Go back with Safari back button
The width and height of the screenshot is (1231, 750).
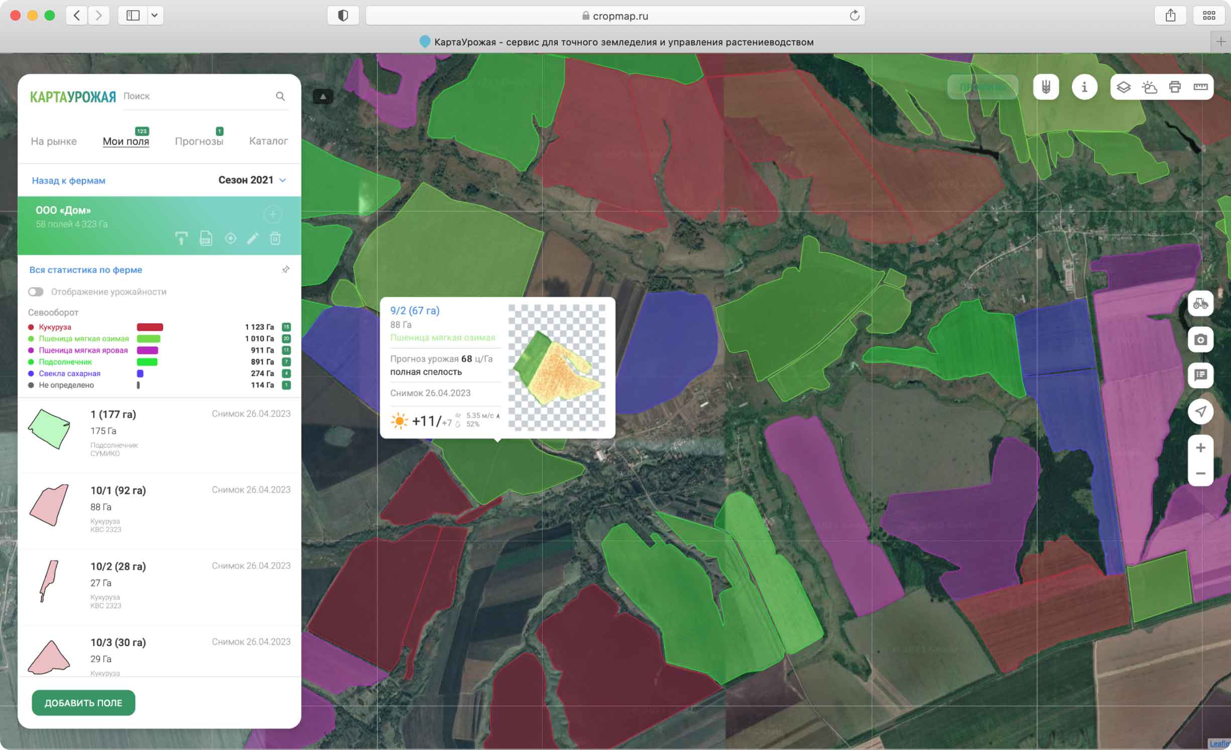[76, 16]
